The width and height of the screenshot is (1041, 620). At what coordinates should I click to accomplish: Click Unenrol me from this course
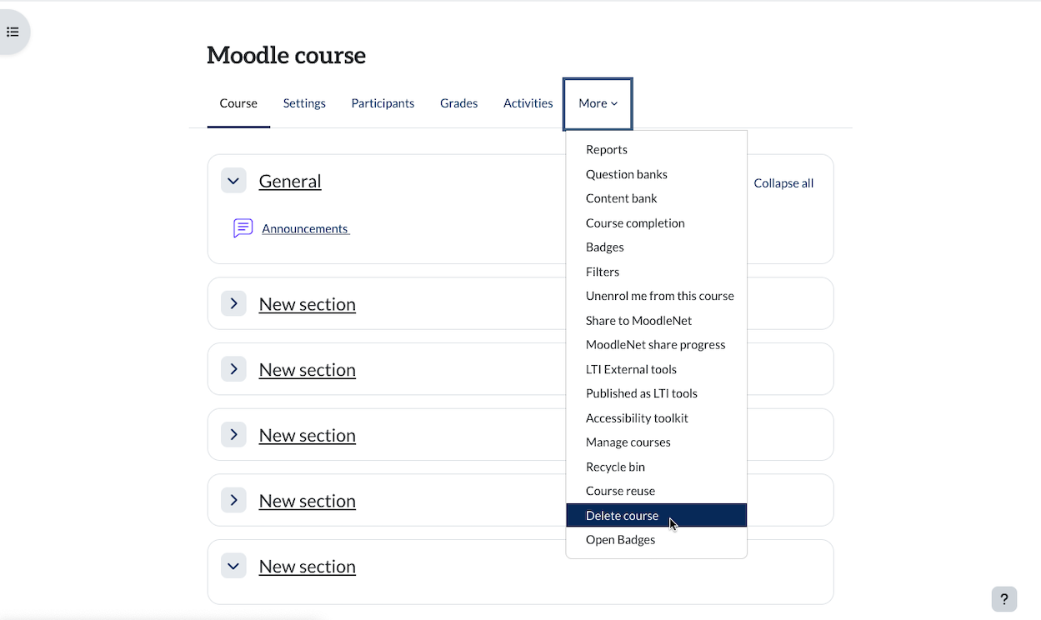tap(659, 296)
